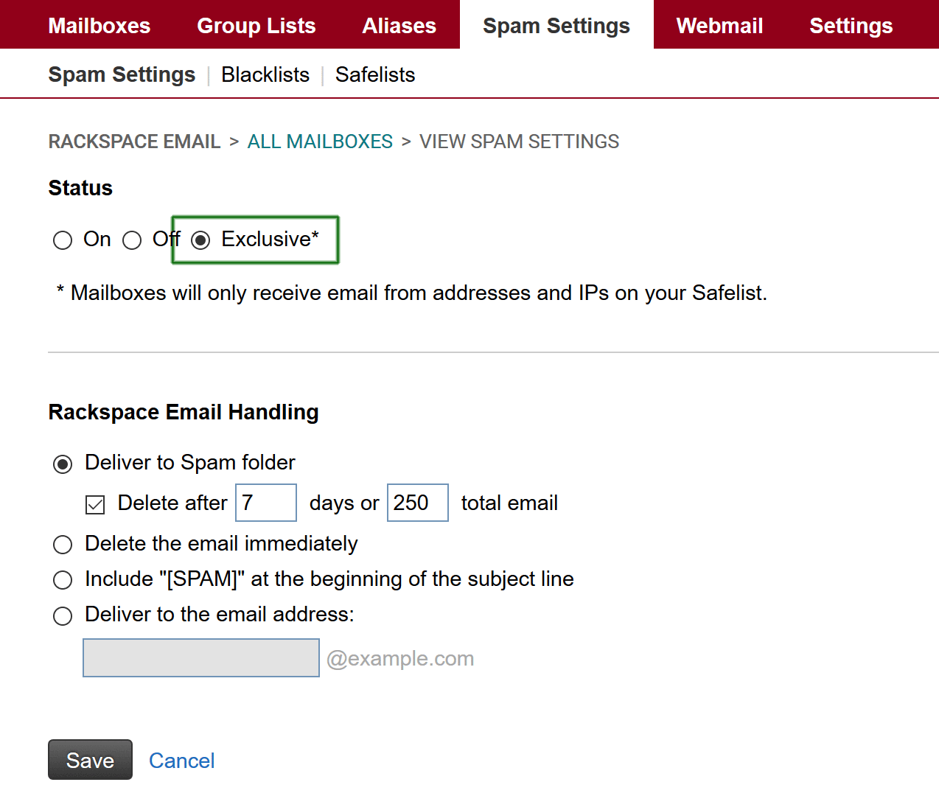
Task: Click the total email field showing 250
Action: [x=417, y=503]
